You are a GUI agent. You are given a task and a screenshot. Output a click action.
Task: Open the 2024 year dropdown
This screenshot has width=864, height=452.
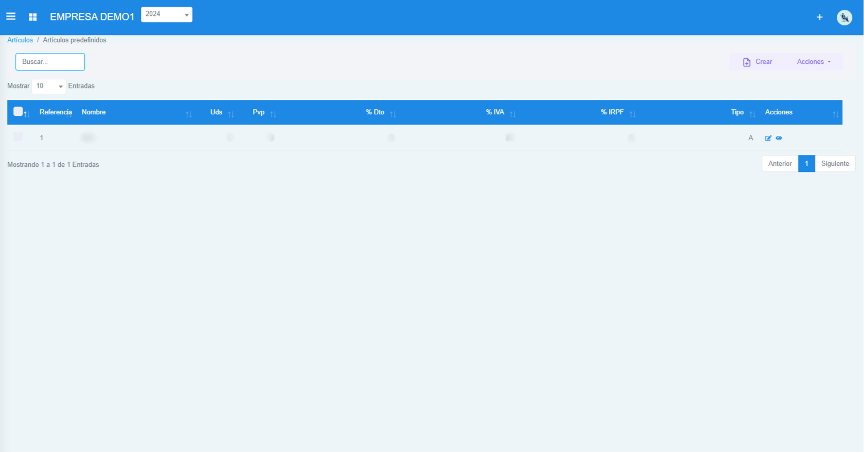167,14
